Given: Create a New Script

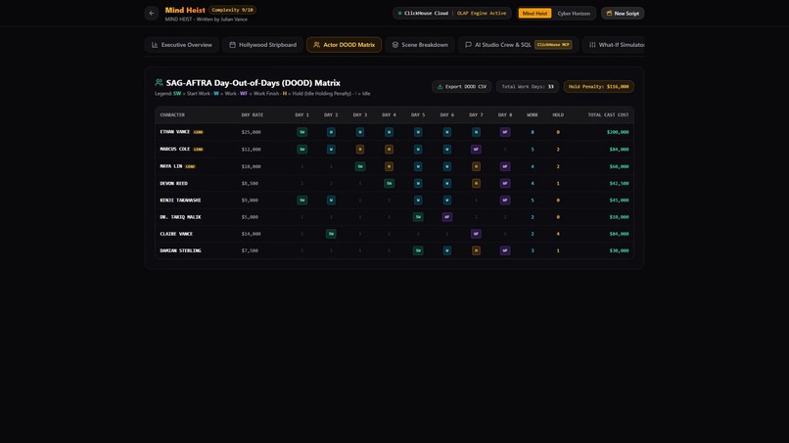Looking at the screenshot, I should (x=623, y=13).
